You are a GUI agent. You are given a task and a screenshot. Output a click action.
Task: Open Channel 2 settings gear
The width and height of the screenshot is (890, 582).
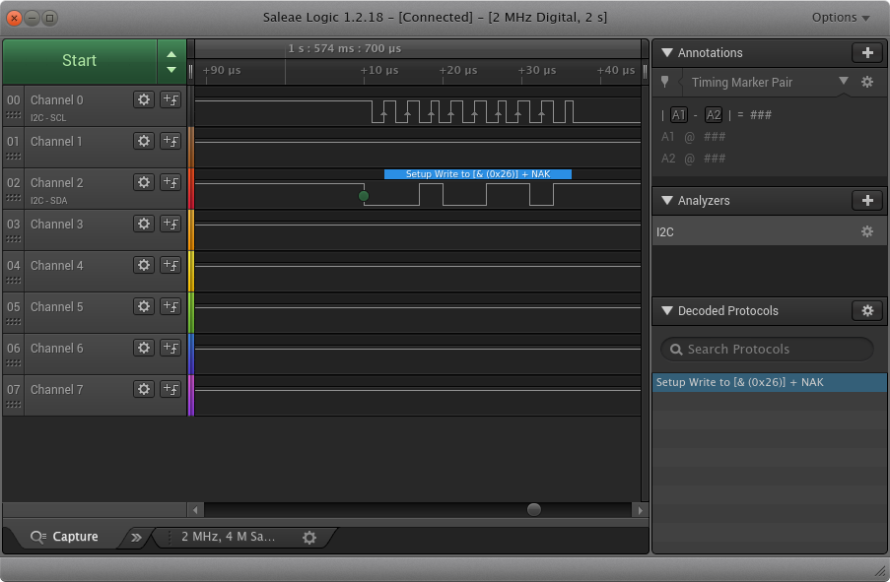pyautogui.click(x=144, y=182)
